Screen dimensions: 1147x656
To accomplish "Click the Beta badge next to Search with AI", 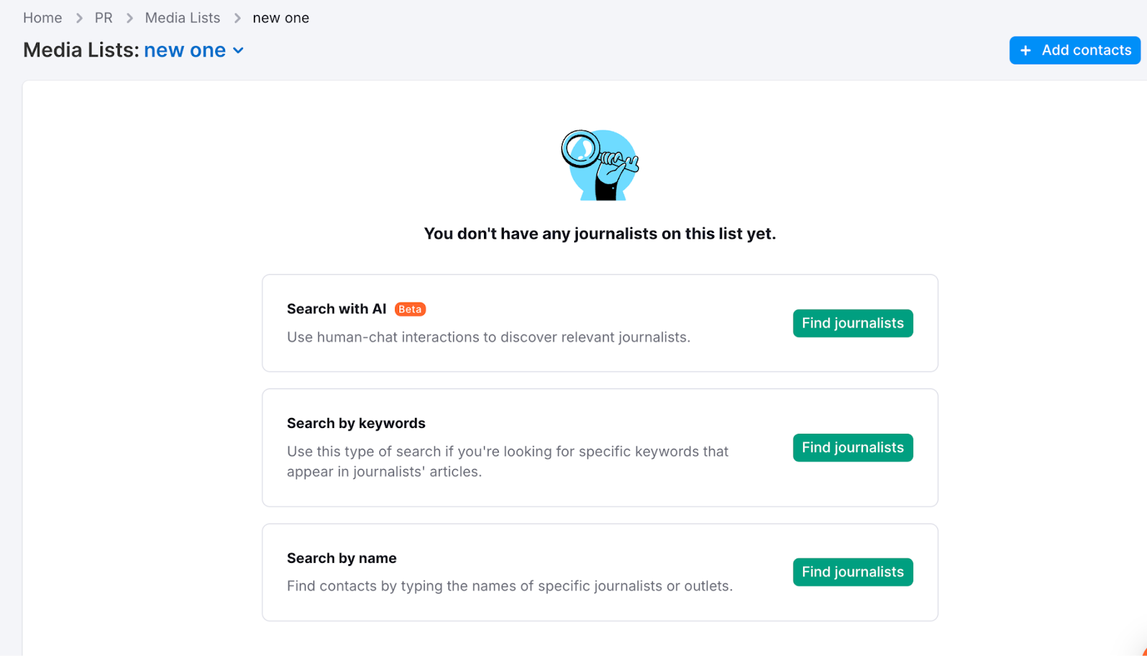I will (410, 309).
